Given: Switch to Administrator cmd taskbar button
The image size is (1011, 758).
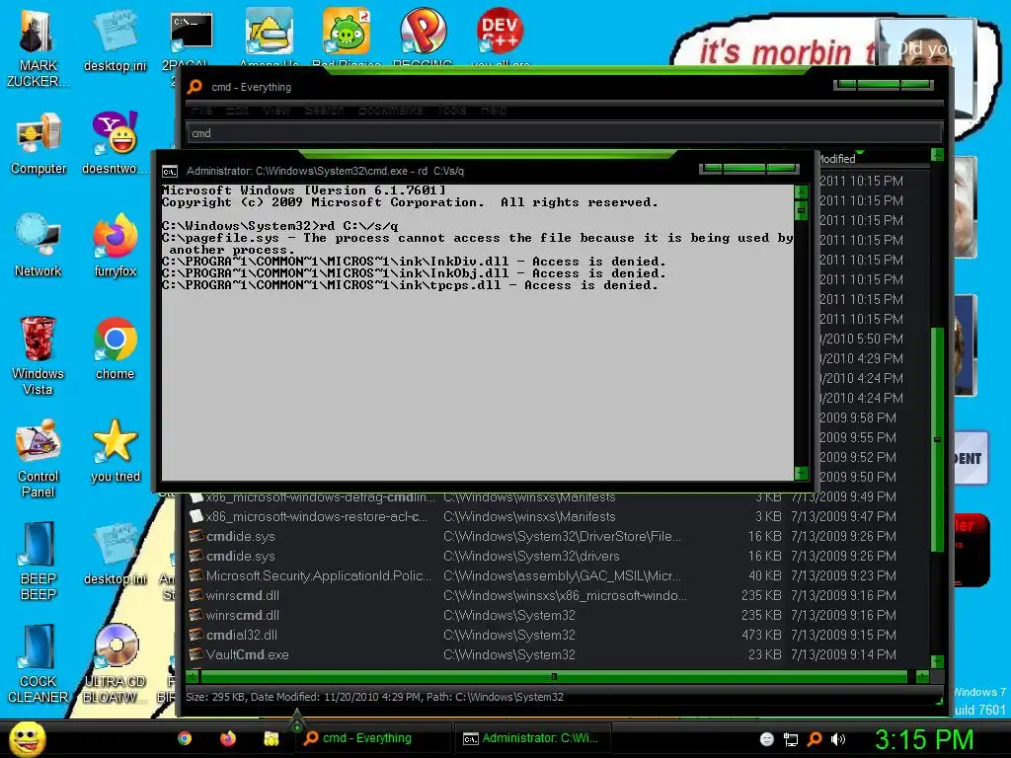Looking at the screenshot, I should (532, 738).
